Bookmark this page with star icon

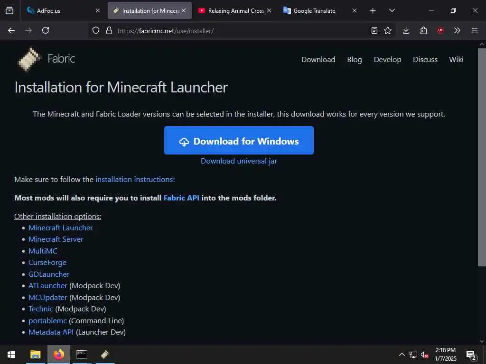tap(388, 30)
